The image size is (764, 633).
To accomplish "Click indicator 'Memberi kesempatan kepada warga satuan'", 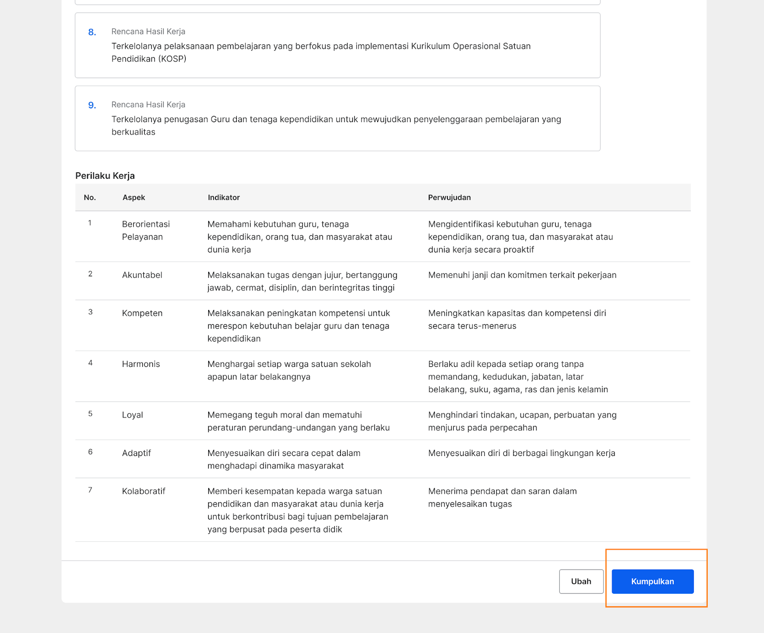I will (298, 510).
